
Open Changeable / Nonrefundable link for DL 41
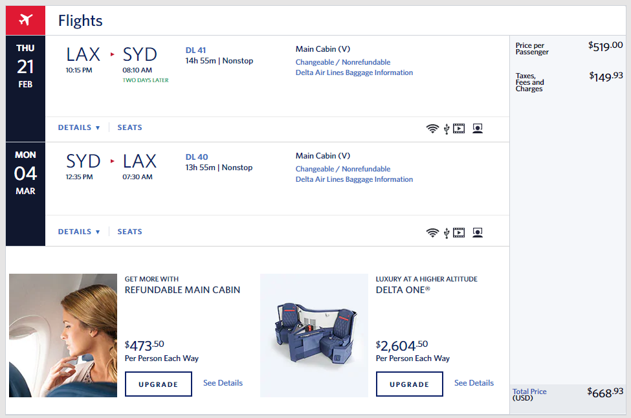[x=343, y=62]
